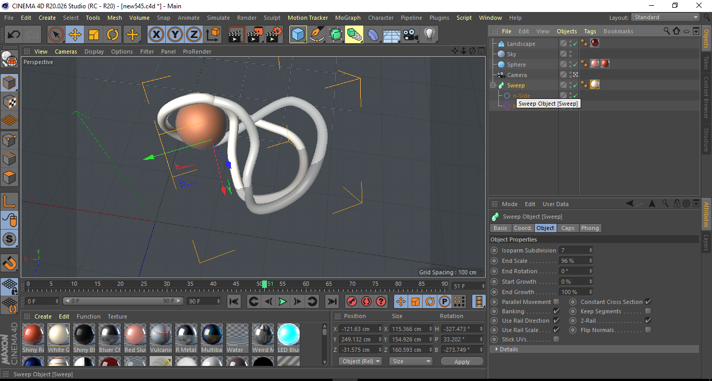
Task: Toggle Stick UVs checkbox
Action: click(x=556, y=339)
